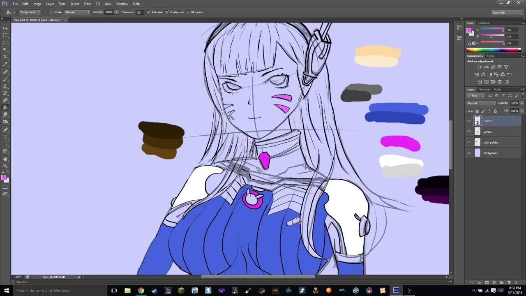
Task: Select the Eyedropper tool
Action: click(5, 64)
